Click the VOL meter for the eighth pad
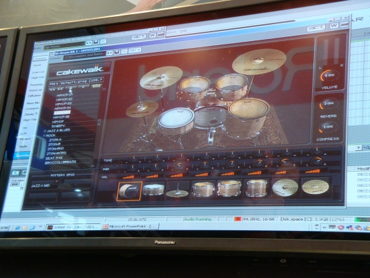 pos(312,171)
